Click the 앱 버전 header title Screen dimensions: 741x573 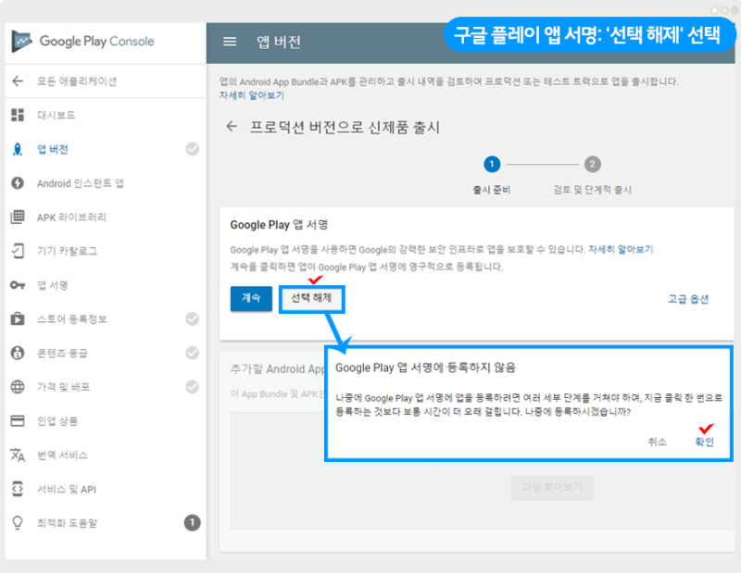point(279,42)
